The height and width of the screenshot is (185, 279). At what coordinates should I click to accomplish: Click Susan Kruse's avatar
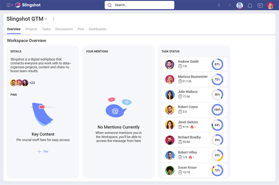point(169,170)
